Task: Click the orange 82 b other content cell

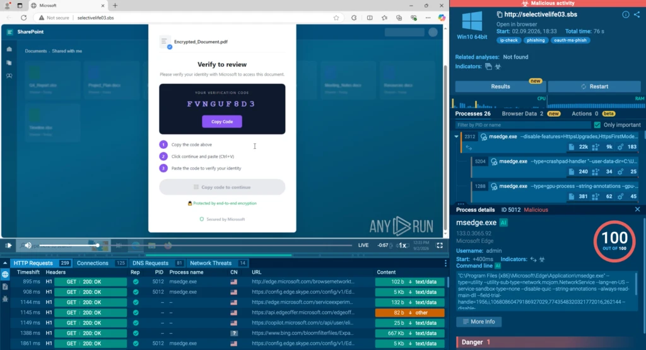Action: [410, 313]
